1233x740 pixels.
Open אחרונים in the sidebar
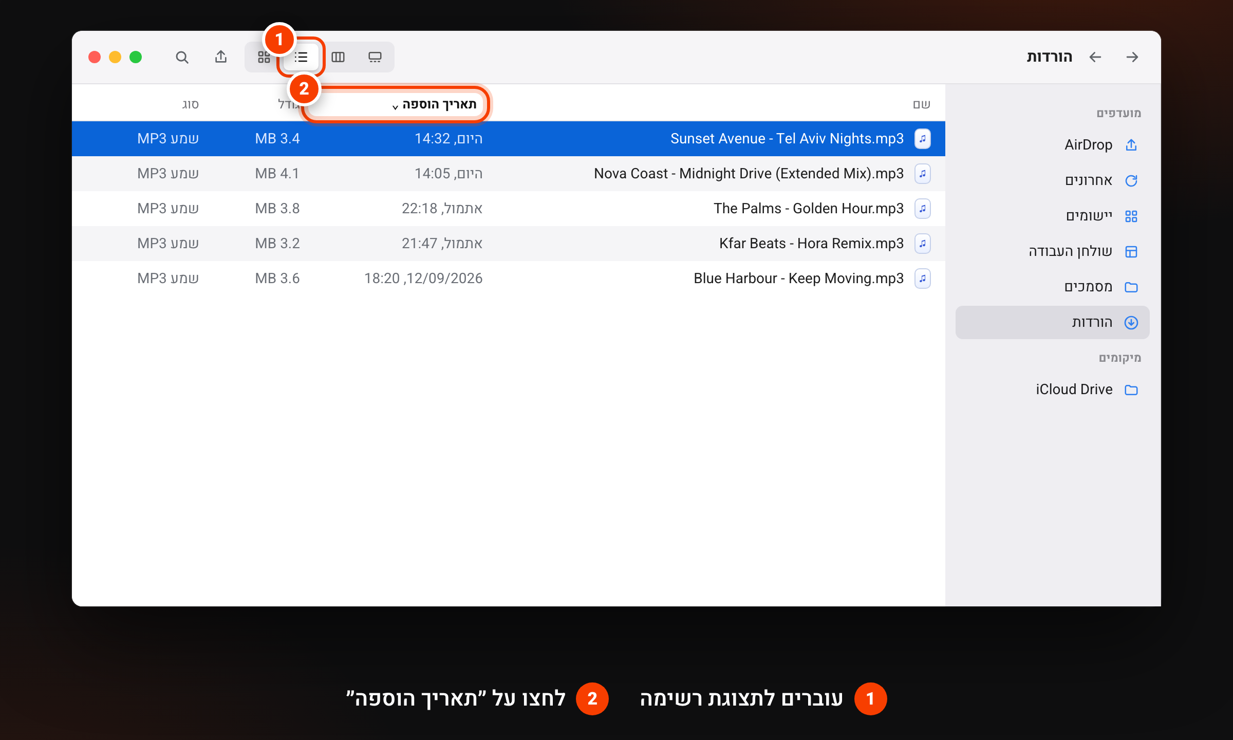click(x=1052, y=180)
